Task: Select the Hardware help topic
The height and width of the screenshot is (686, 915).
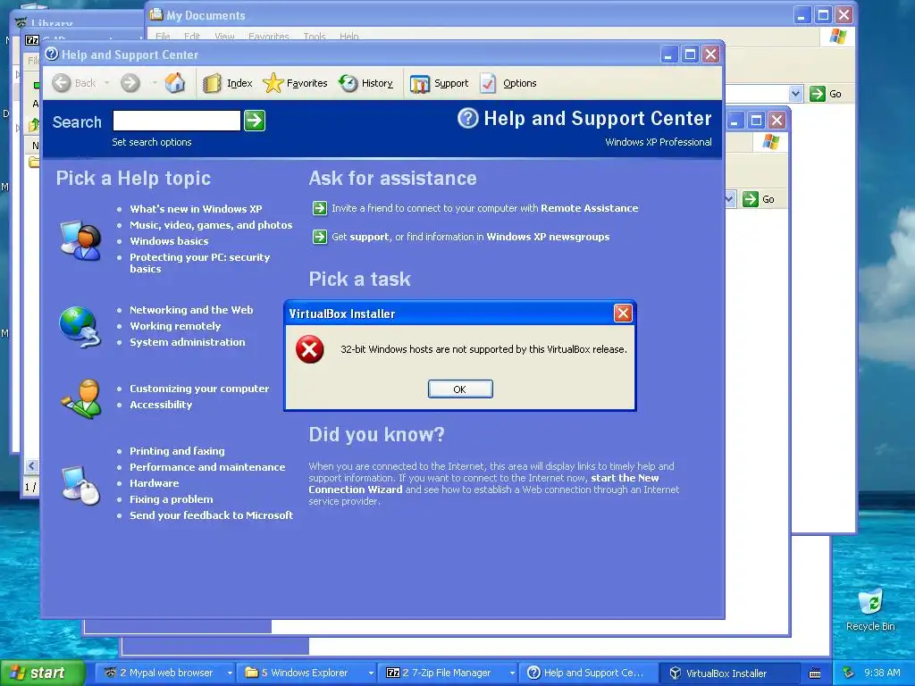Action: [155, 483]
